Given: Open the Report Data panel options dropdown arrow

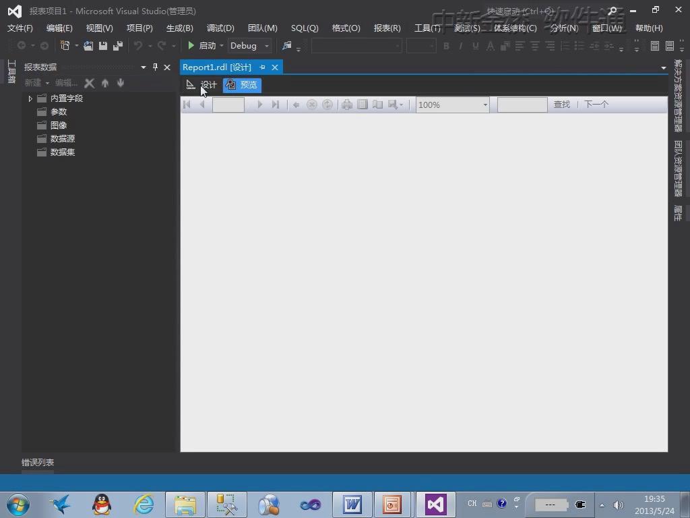Looking at the screenshot, I should tap(143, 67).
